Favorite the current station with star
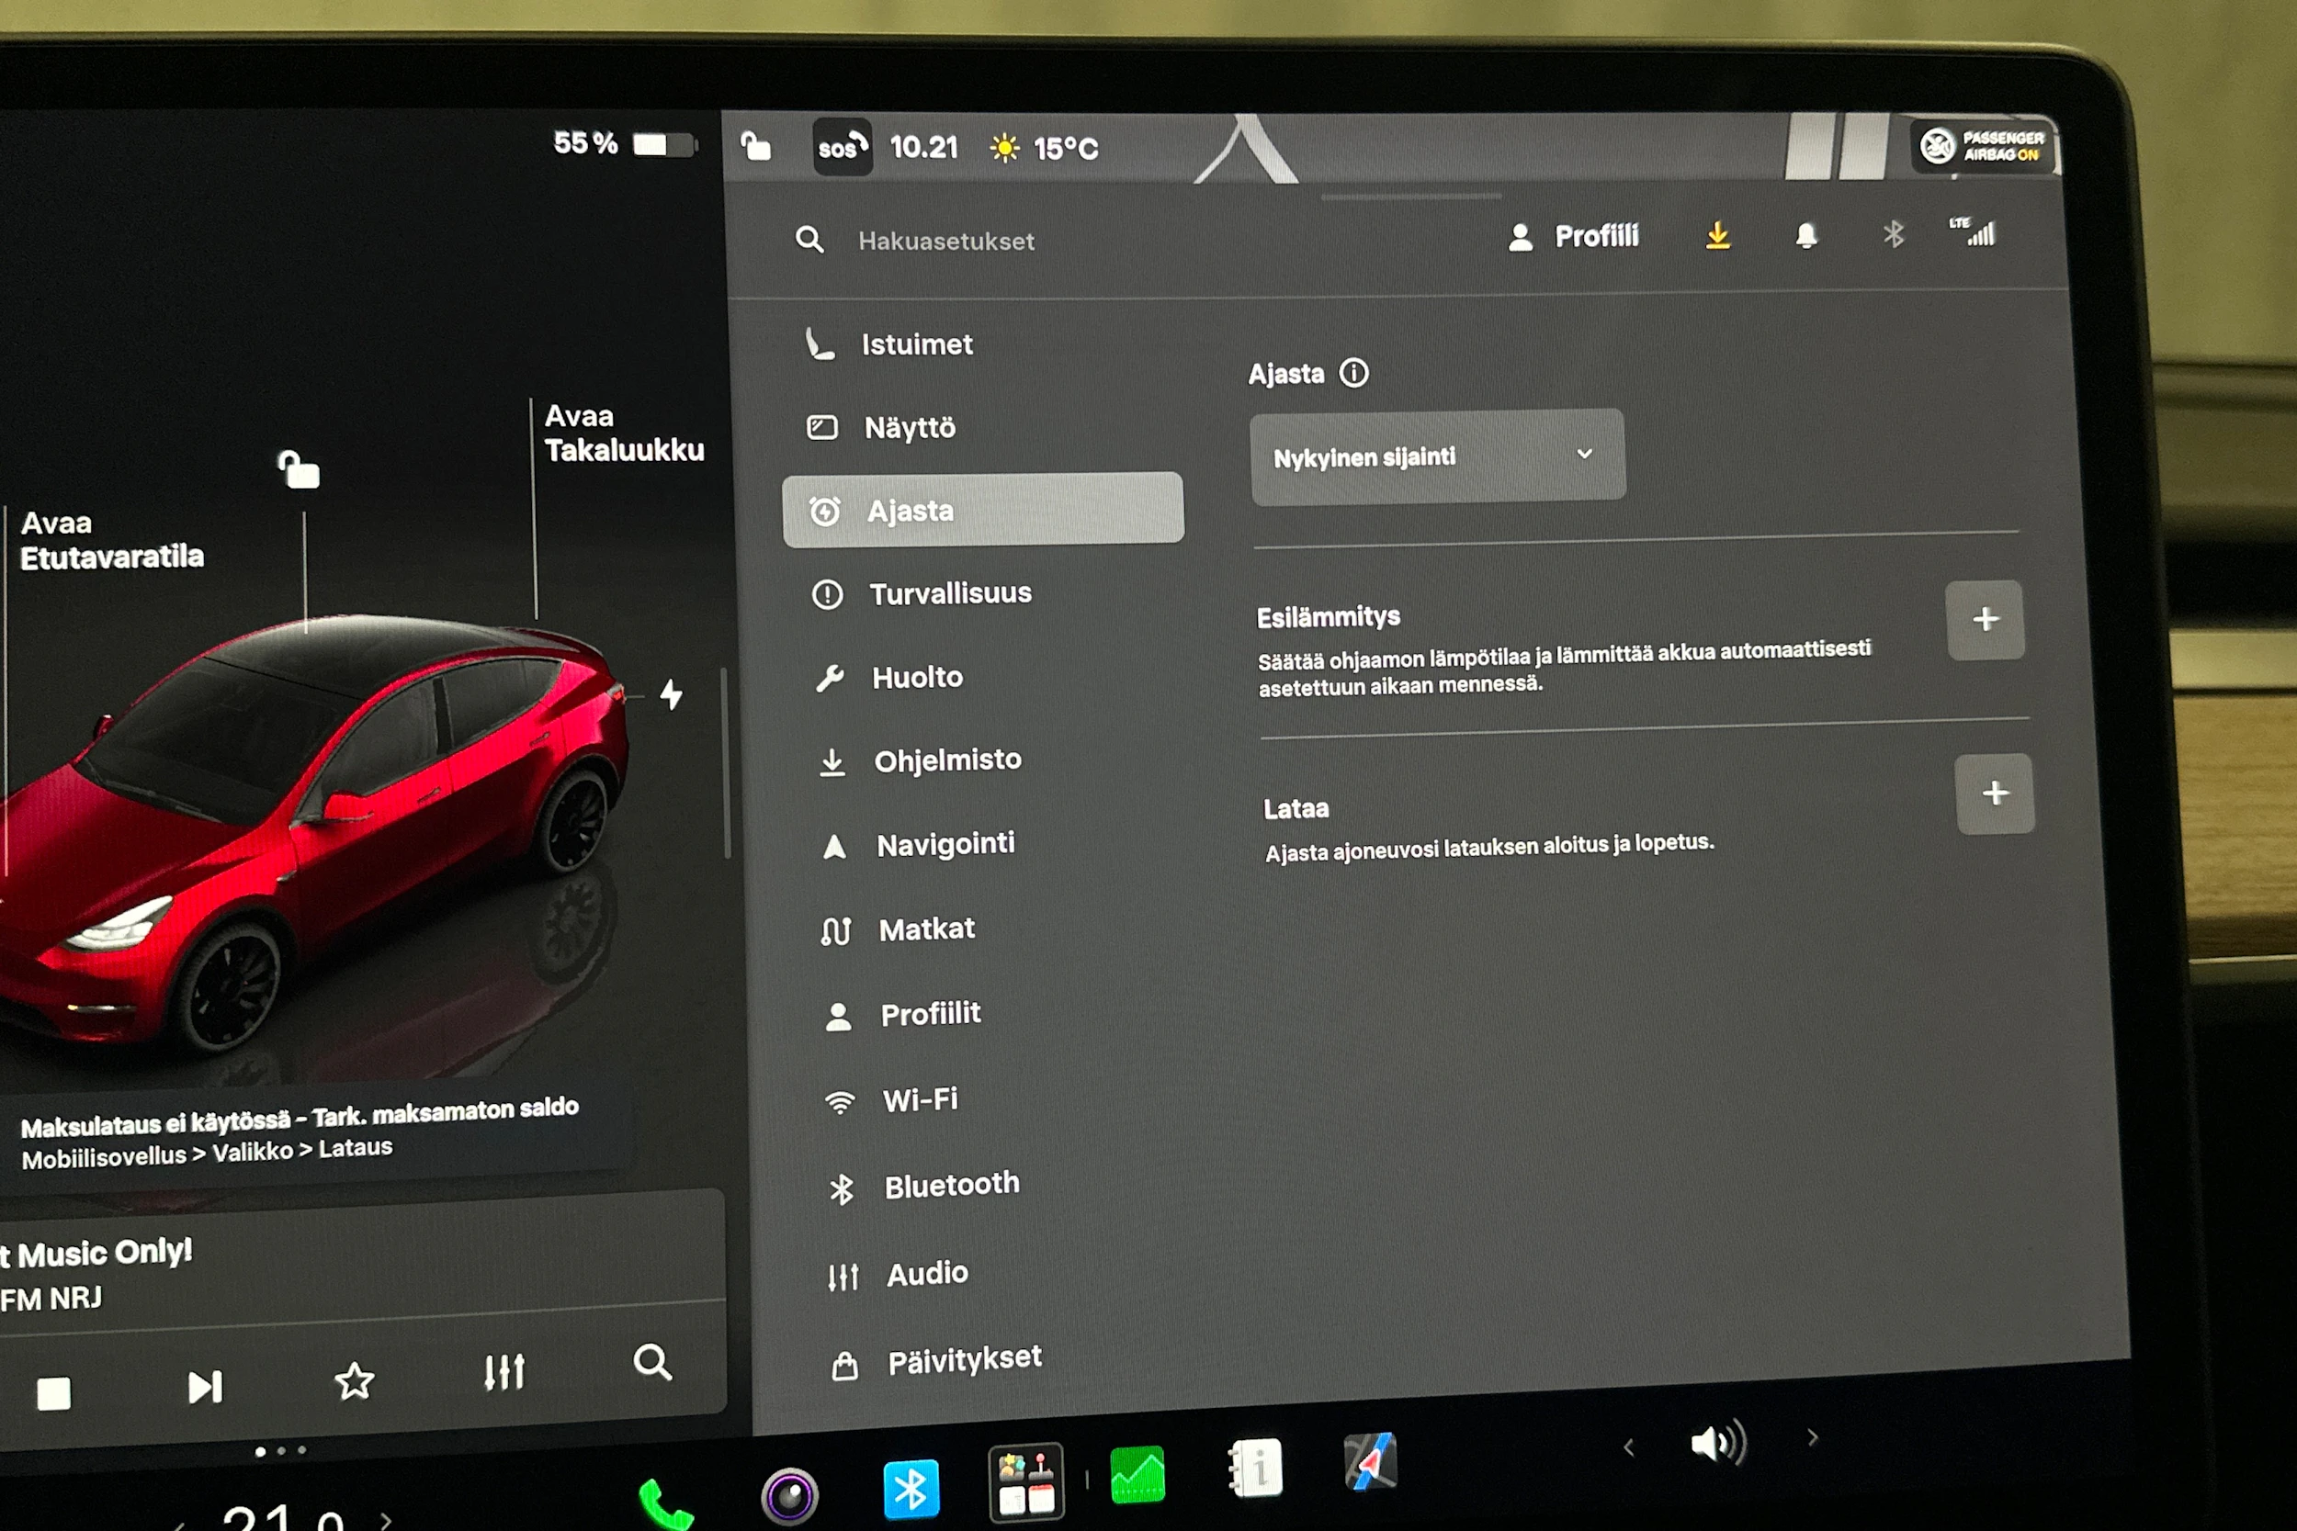The width and height of the screenshot is (2297, 1531). pyautogui.click(x=355, y=1380)
